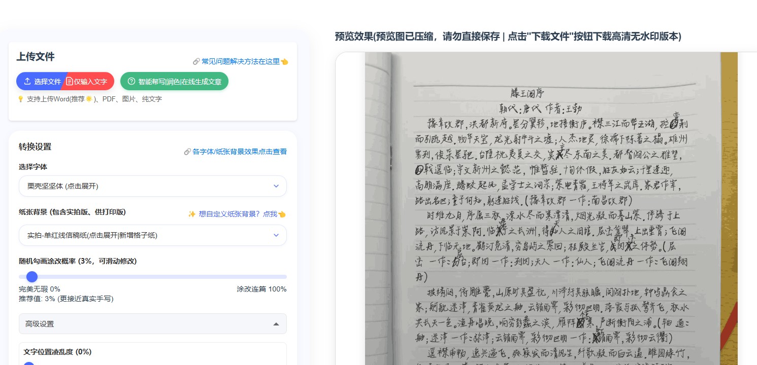The height and width of the screenshot is (365, 757).
Task: Collapse the 高级设置 section
Action: [x=153, y=324]
